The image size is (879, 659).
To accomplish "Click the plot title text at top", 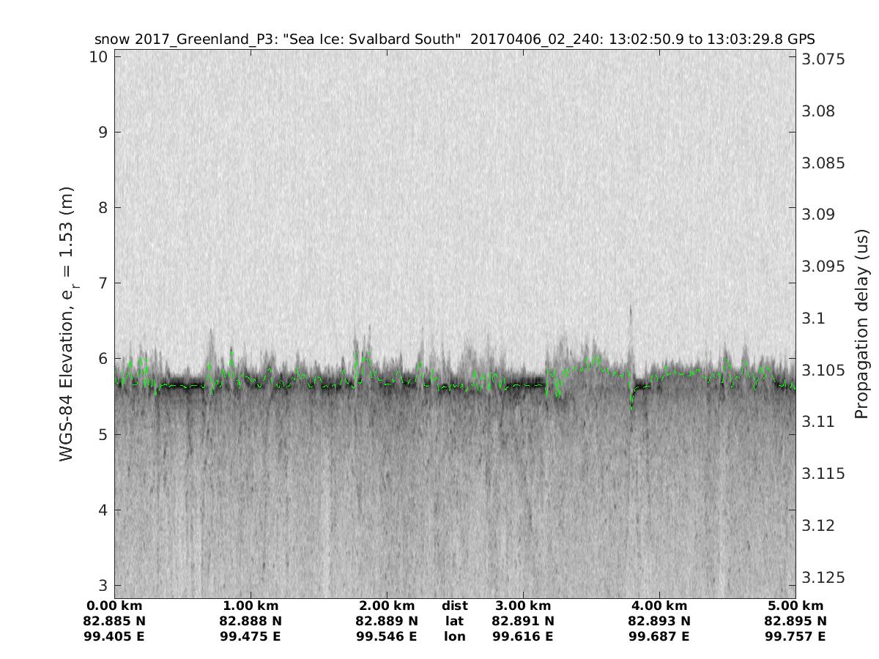I will [x=454, y=39].
